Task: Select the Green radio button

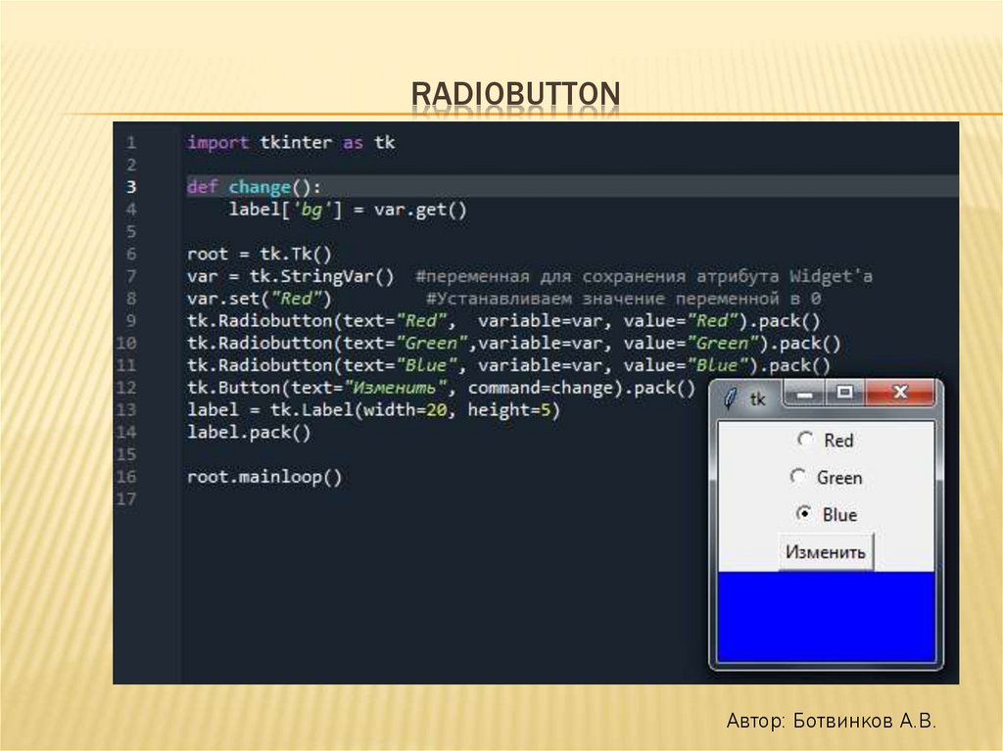Action: [x=825, y=477]
